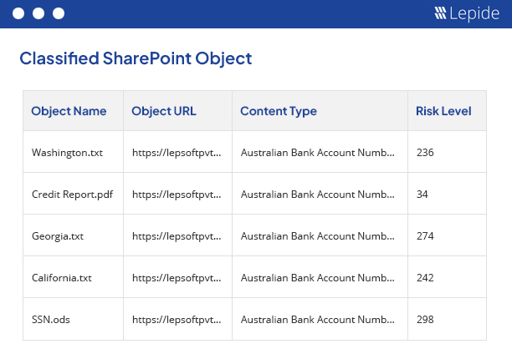Click the third white window dot
This screenshot has height=359, width=512.
[x=59, y=13]
